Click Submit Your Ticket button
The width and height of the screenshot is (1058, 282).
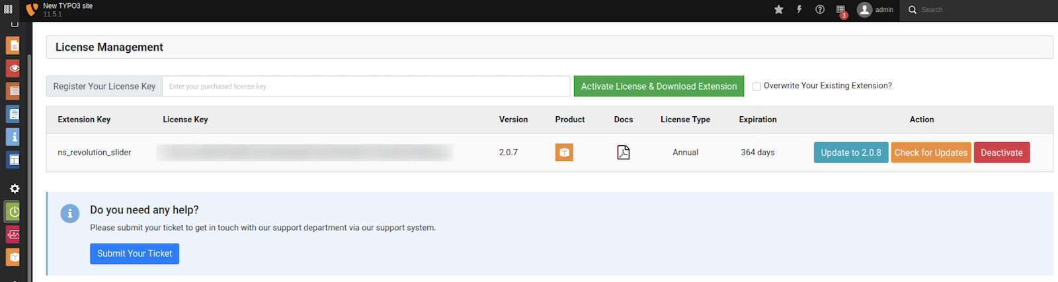[134, 254]
